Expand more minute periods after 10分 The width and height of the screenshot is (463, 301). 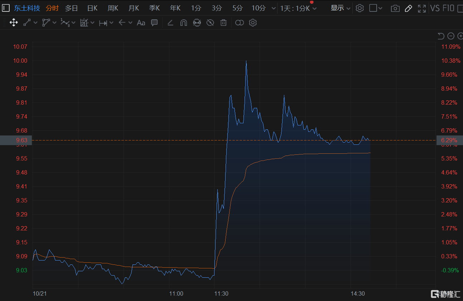(274, 8)
